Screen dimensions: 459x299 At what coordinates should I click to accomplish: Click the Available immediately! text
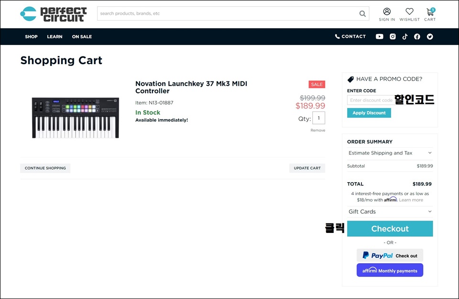[162, 120]
